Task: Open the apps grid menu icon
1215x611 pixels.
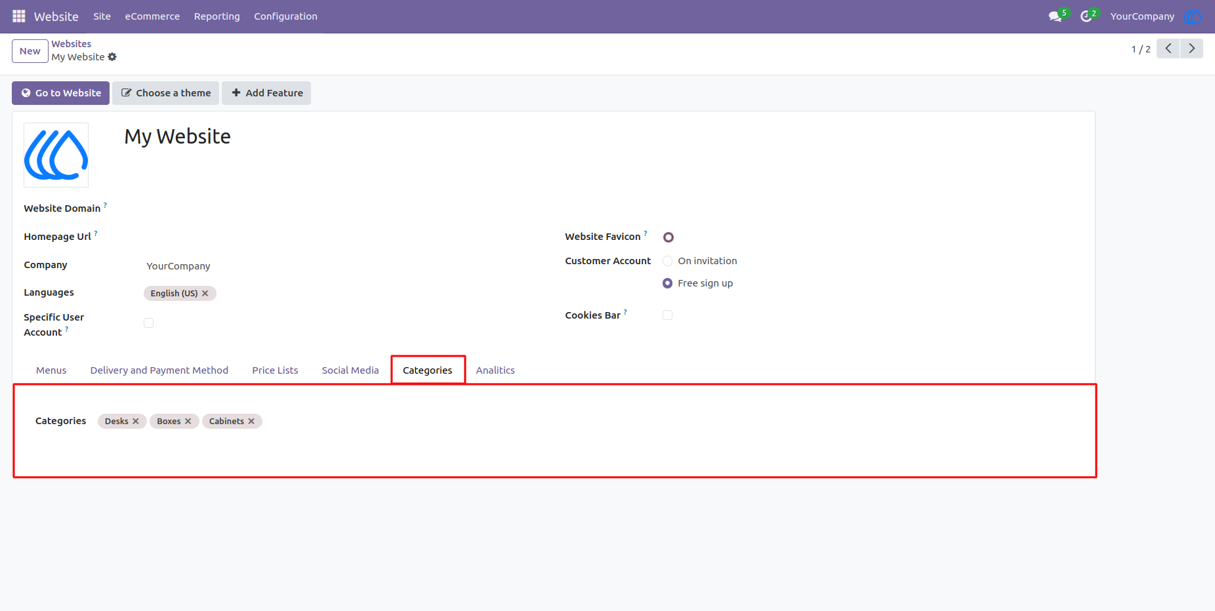Action: (x=18, y=16)
